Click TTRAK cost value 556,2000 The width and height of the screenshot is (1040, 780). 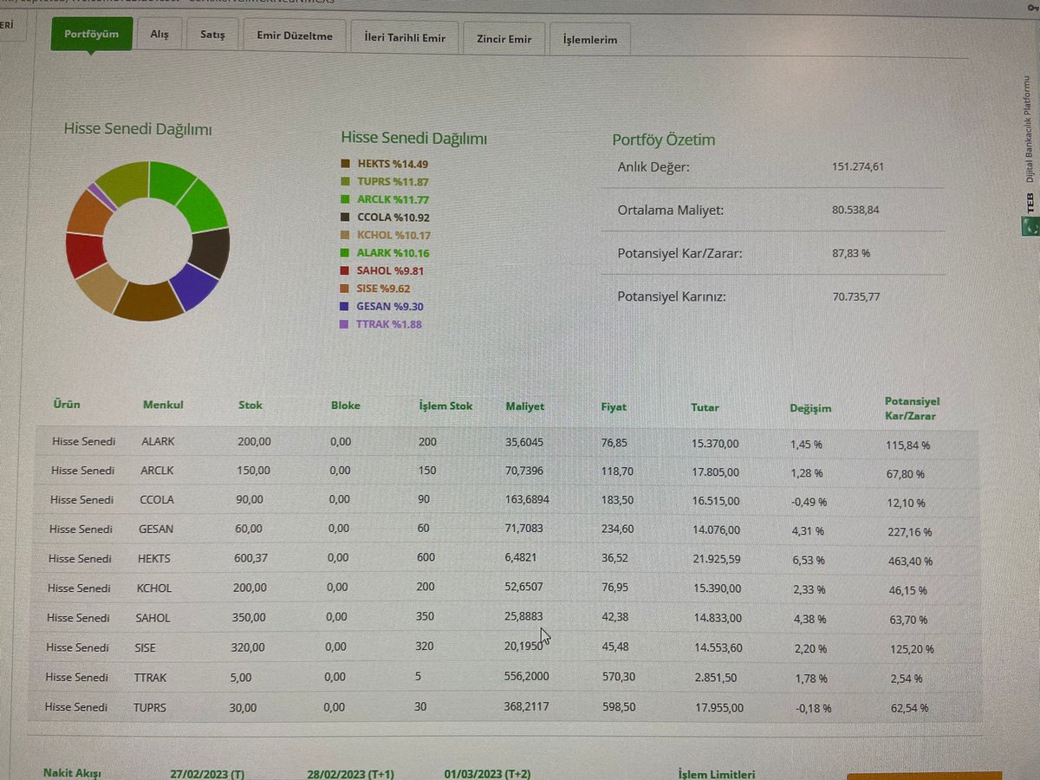[527, 676]
